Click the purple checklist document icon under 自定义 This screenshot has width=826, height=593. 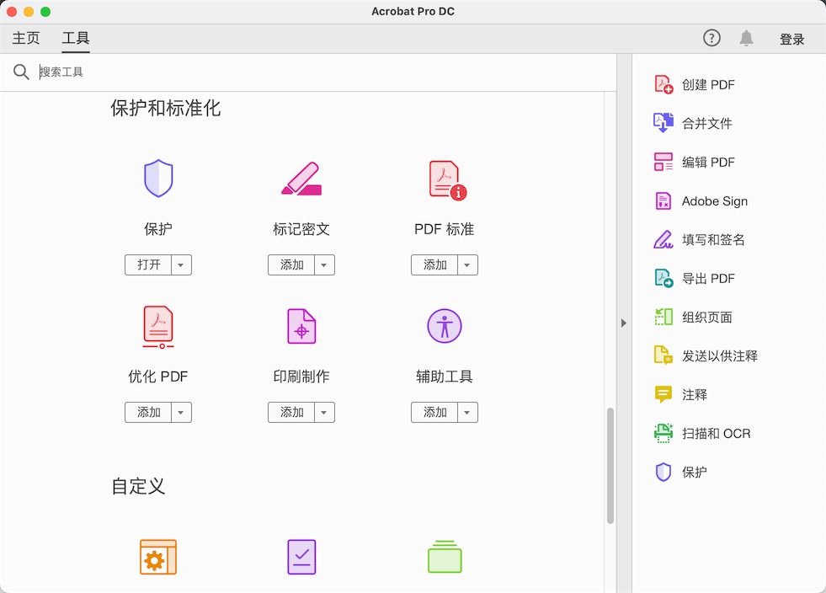(x=301, y=557)
